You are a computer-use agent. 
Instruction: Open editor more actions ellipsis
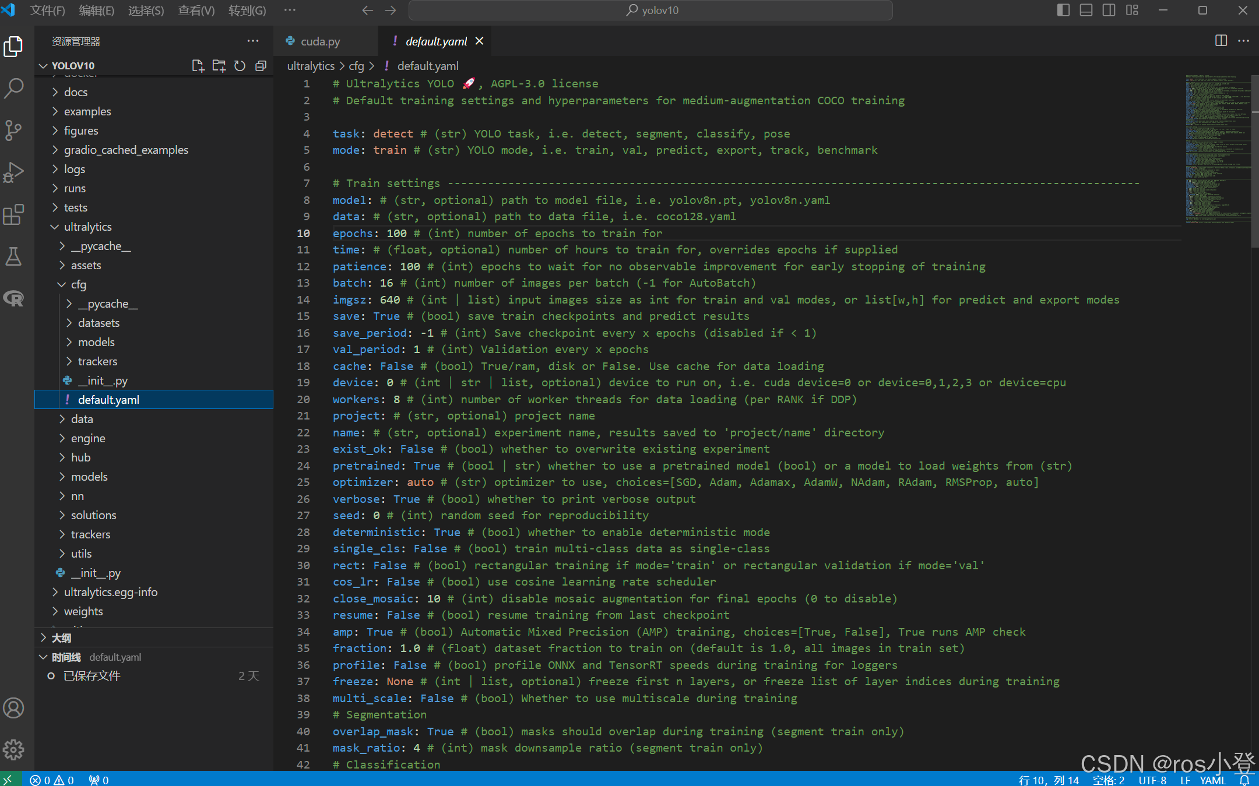pyautogui.click(x=1243, y=41)
